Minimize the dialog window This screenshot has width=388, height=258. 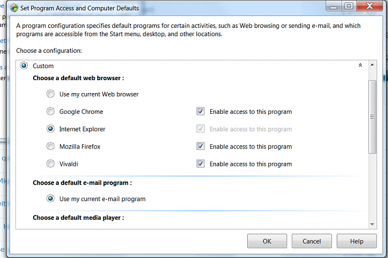(334, 6)
